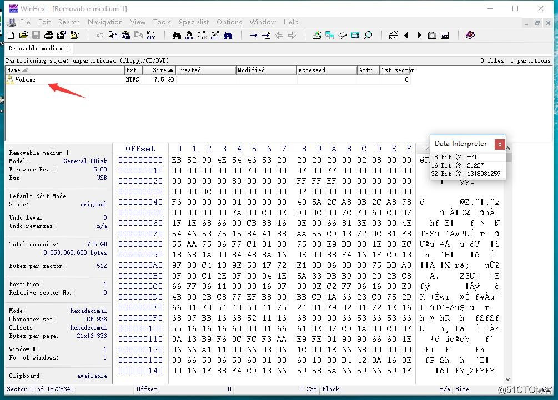Open the Search menu

tap(69, 22)
